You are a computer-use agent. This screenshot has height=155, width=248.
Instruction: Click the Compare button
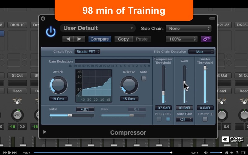coord(100,39)
